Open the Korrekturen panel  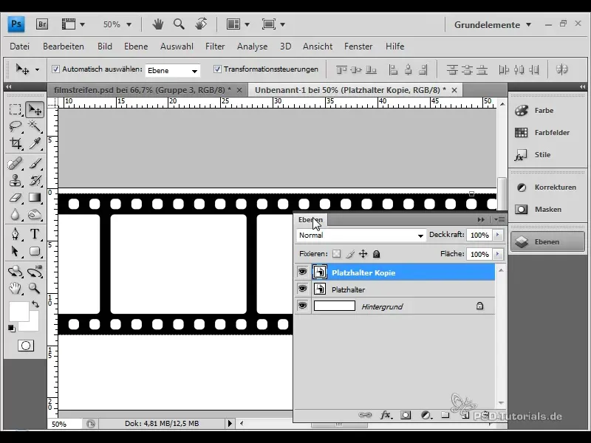(547, 188)
